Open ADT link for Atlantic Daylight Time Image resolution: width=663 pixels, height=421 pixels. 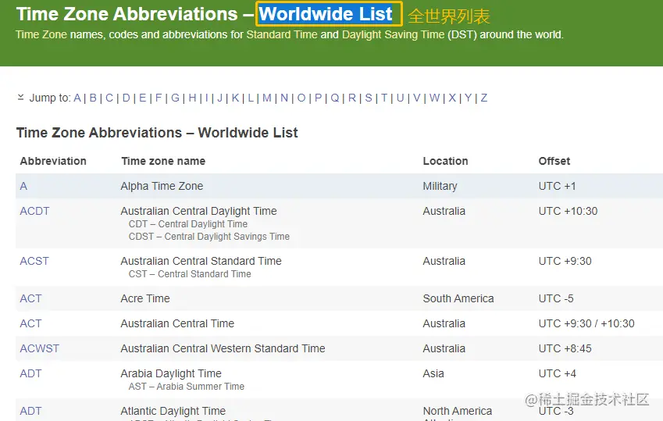(31, 412)
